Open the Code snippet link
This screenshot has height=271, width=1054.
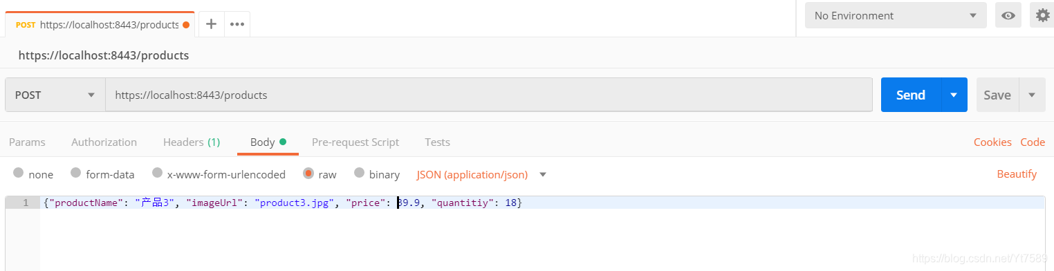[x=1033, y=142]
